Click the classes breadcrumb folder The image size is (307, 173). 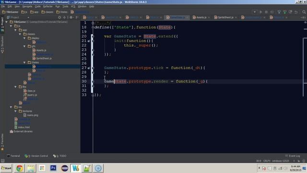tap(47, 12)
